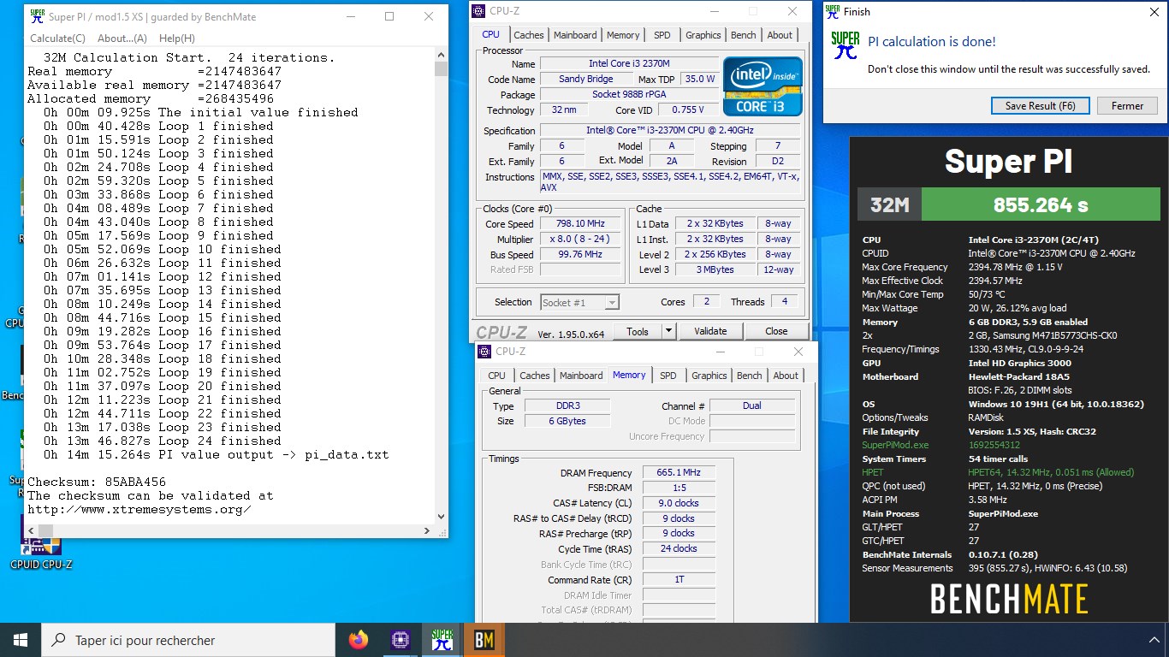Switch to SPD tab in top CPU-Z
Screen dimensions: 1169x657
pyautogui.click(x=662, y=35)
